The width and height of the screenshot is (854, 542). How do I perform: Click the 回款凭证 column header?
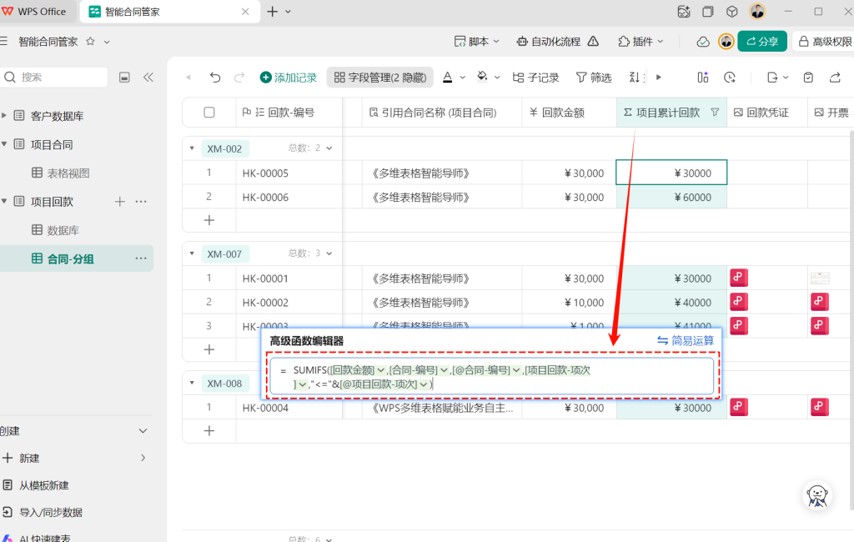pyautogui.click(x=767, y=113)
